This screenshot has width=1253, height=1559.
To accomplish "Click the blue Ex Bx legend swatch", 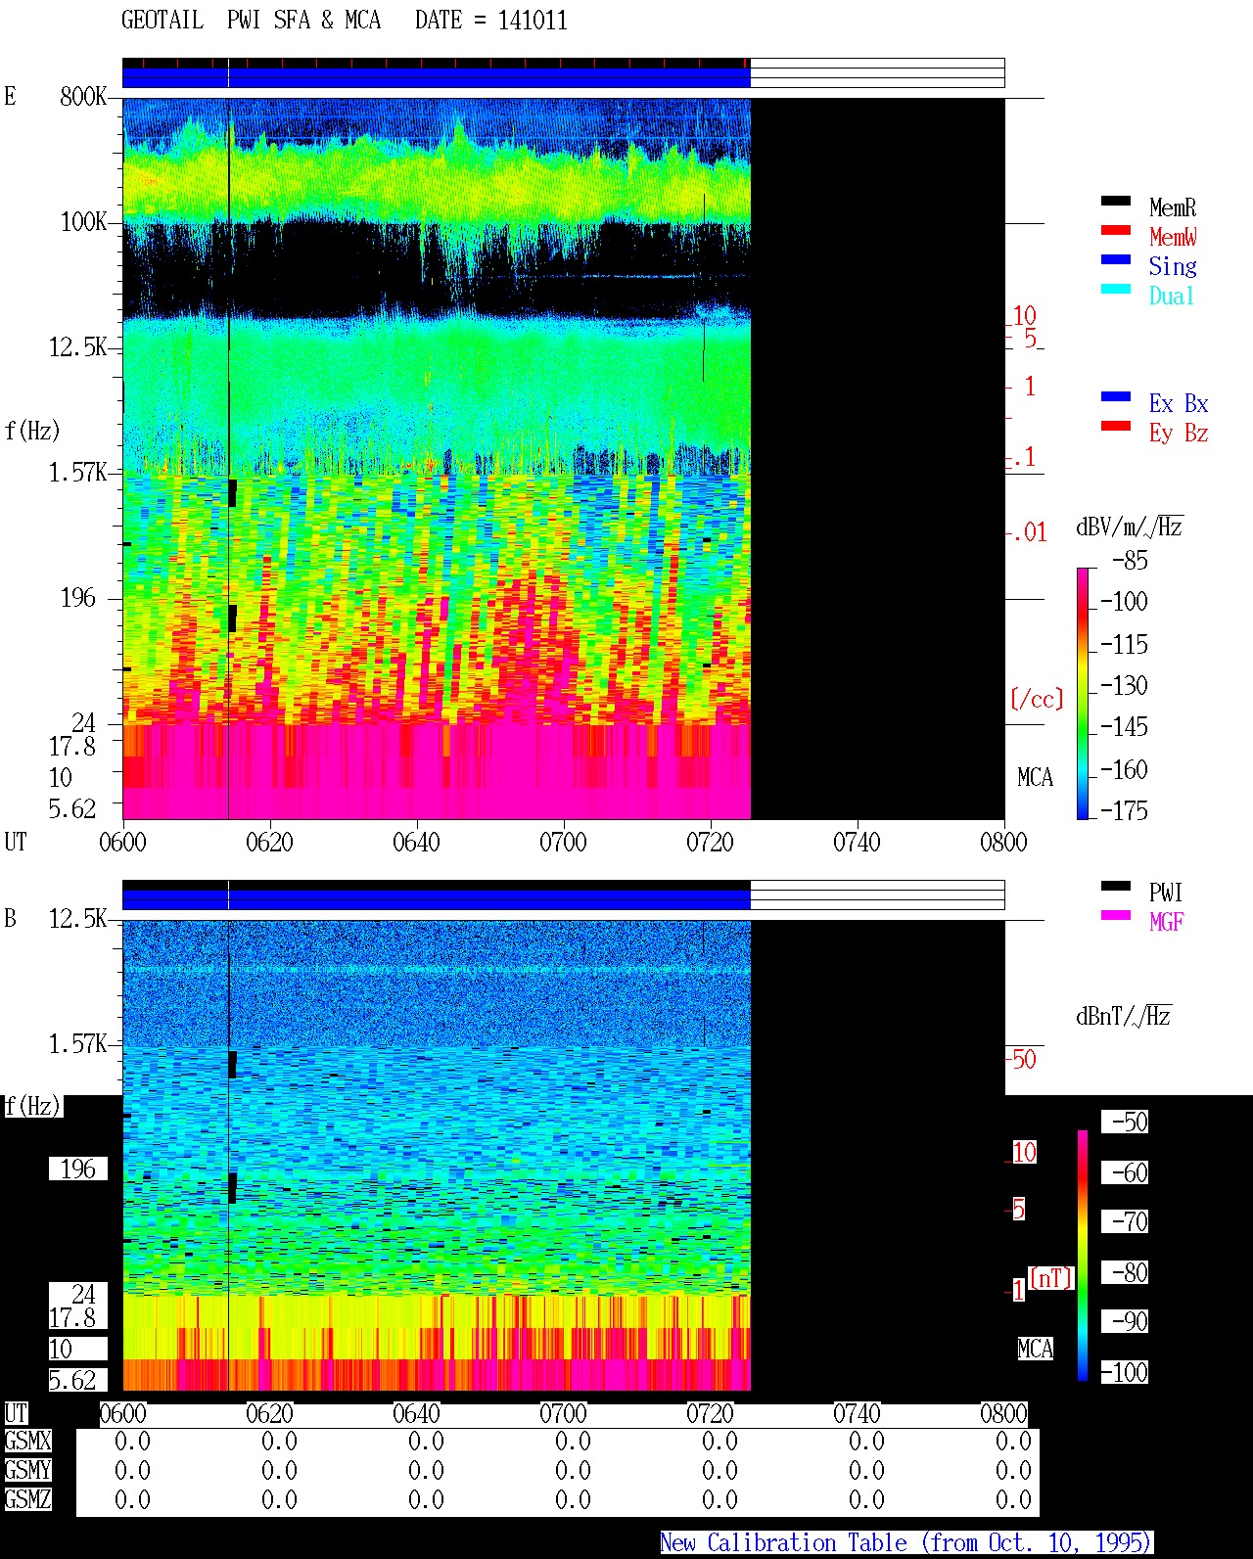I will pos(1116,396).
